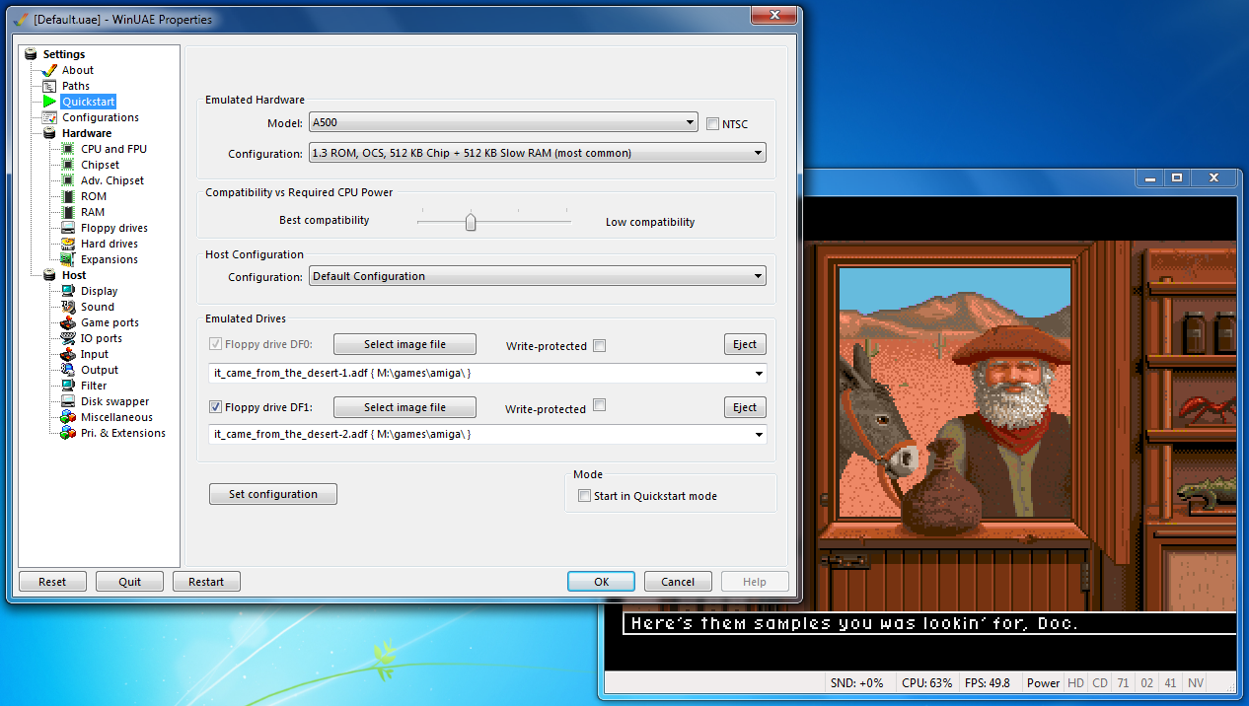
Task: Toggle DF1 Write-protected checkbox
Action: [x=600, y=405]
